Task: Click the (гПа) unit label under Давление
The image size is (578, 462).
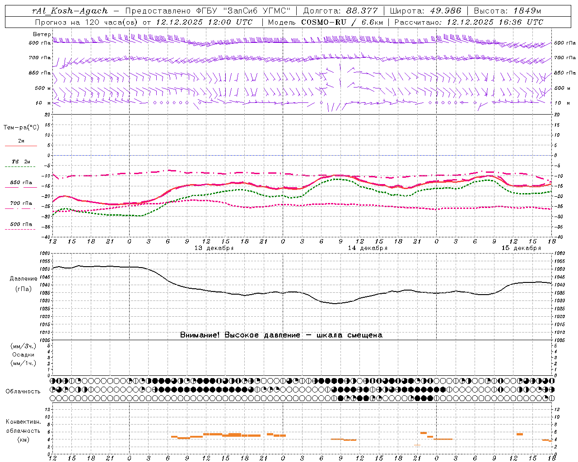Action: tap(23, 289)
